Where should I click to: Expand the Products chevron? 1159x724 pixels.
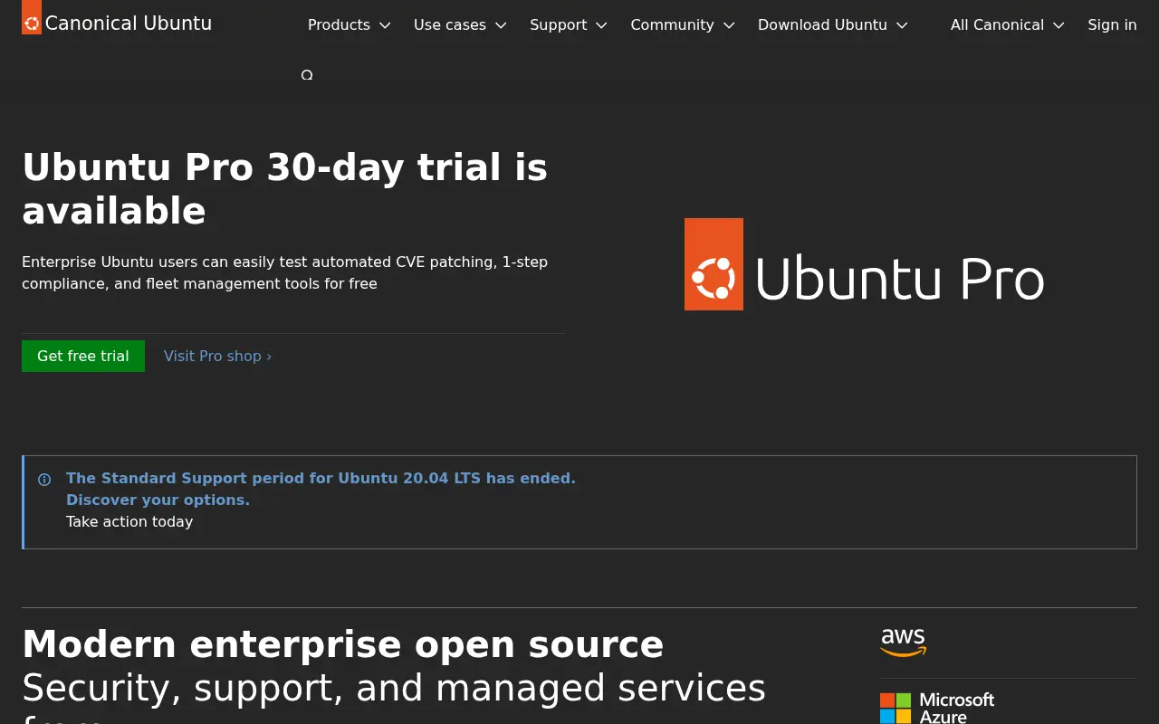(385, 25)
